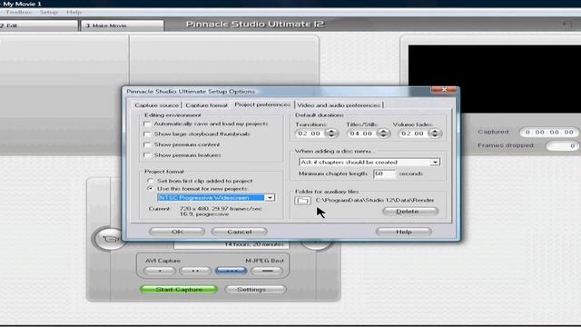
Task: Click the Transitions duration field
Action: [x=310, y=134]
